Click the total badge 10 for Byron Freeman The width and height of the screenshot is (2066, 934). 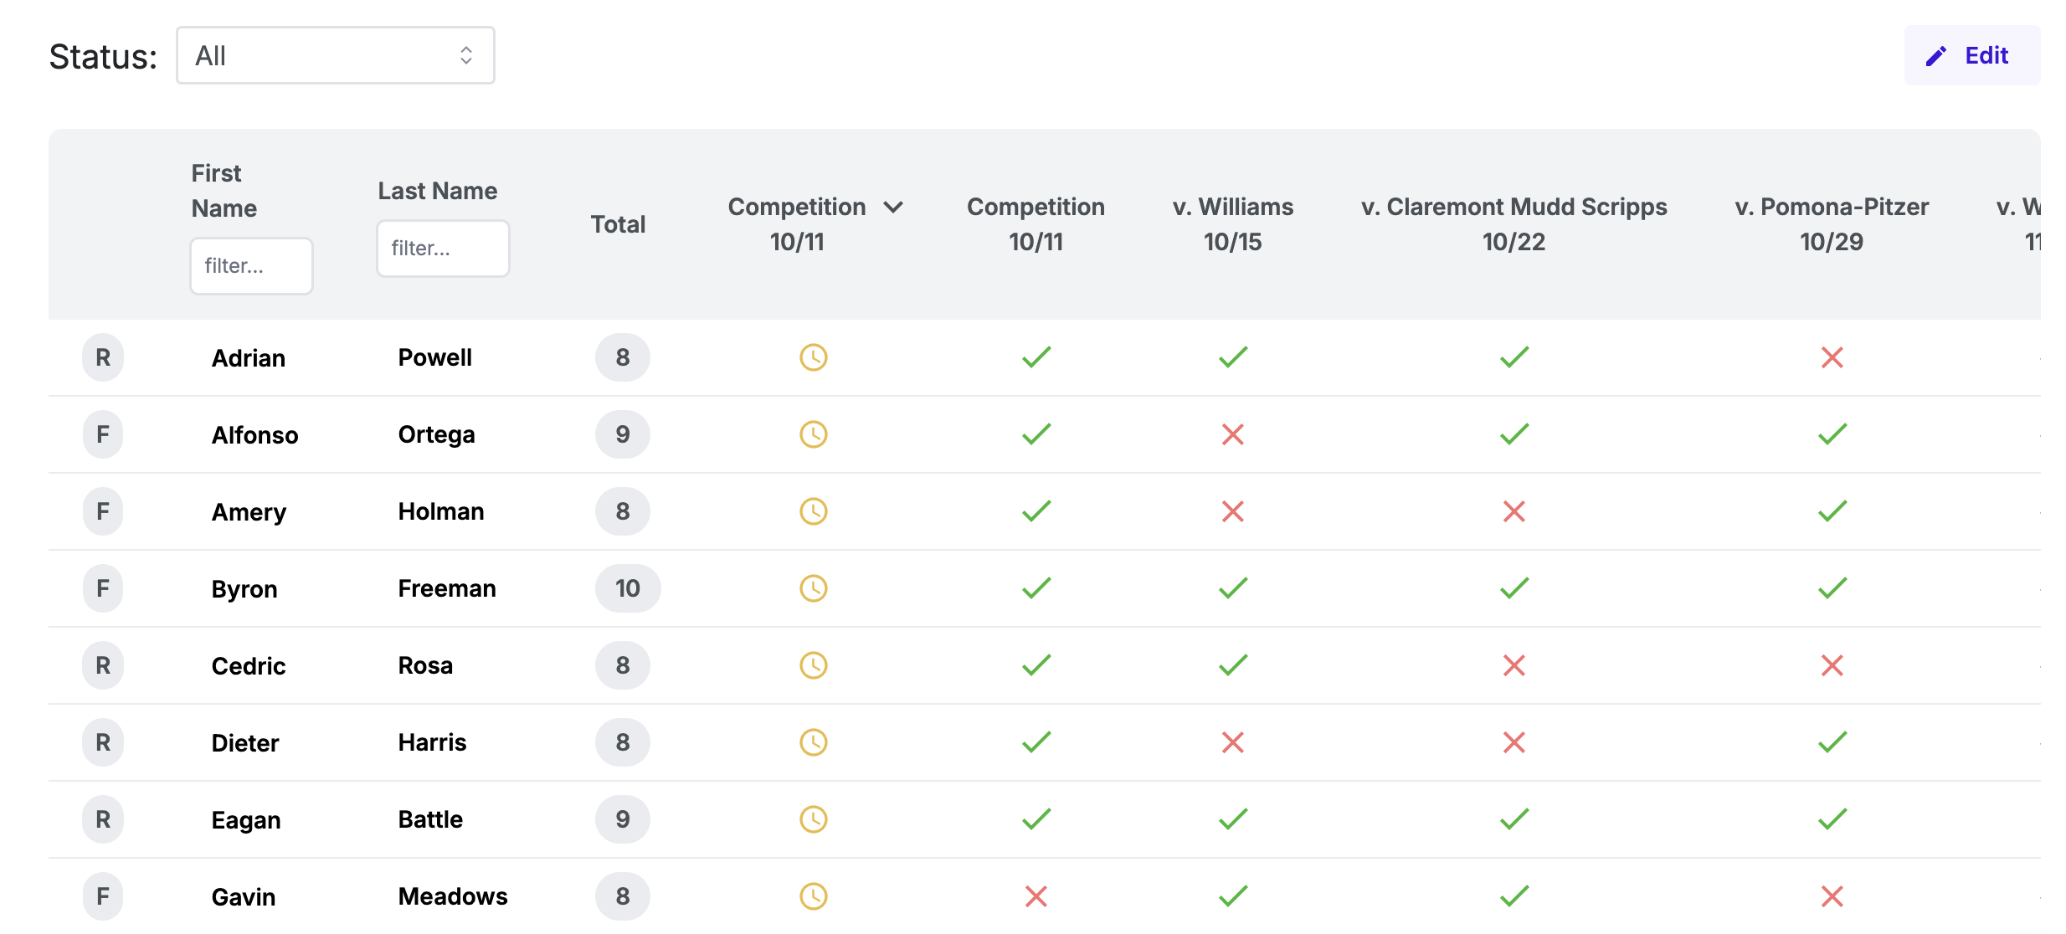pos(627,588)
